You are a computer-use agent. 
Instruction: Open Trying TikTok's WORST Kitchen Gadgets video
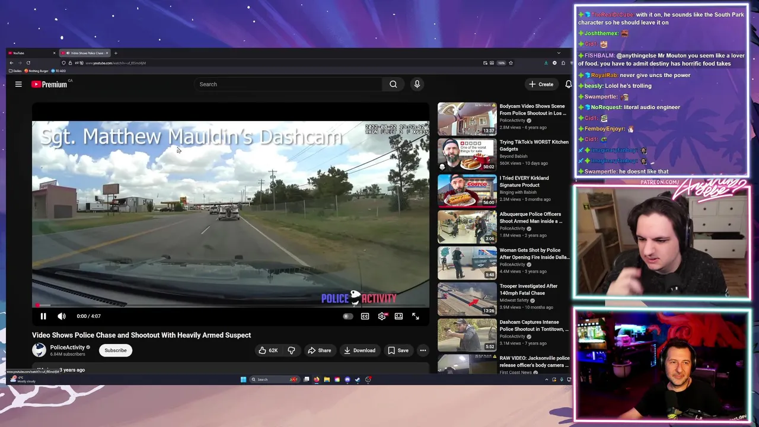click(504, 155)
